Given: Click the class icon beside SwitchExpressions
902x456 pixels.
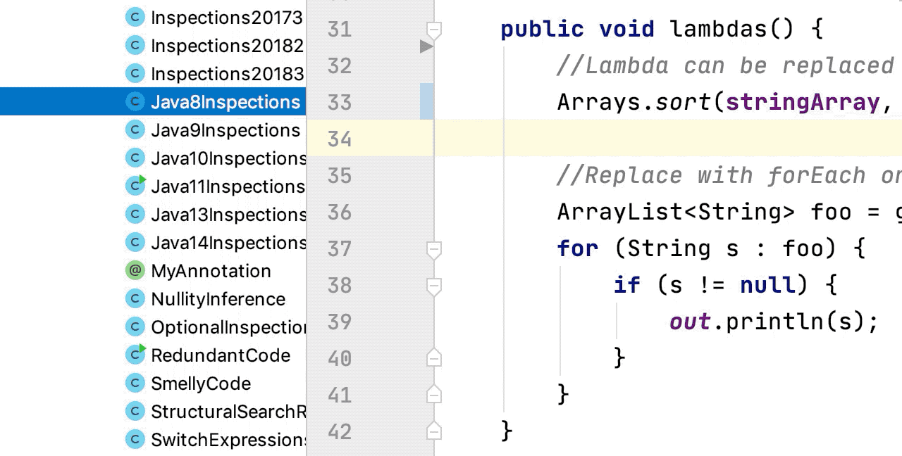Looking at the screenshot, I should pyautogui.click(x=135, y=439).
